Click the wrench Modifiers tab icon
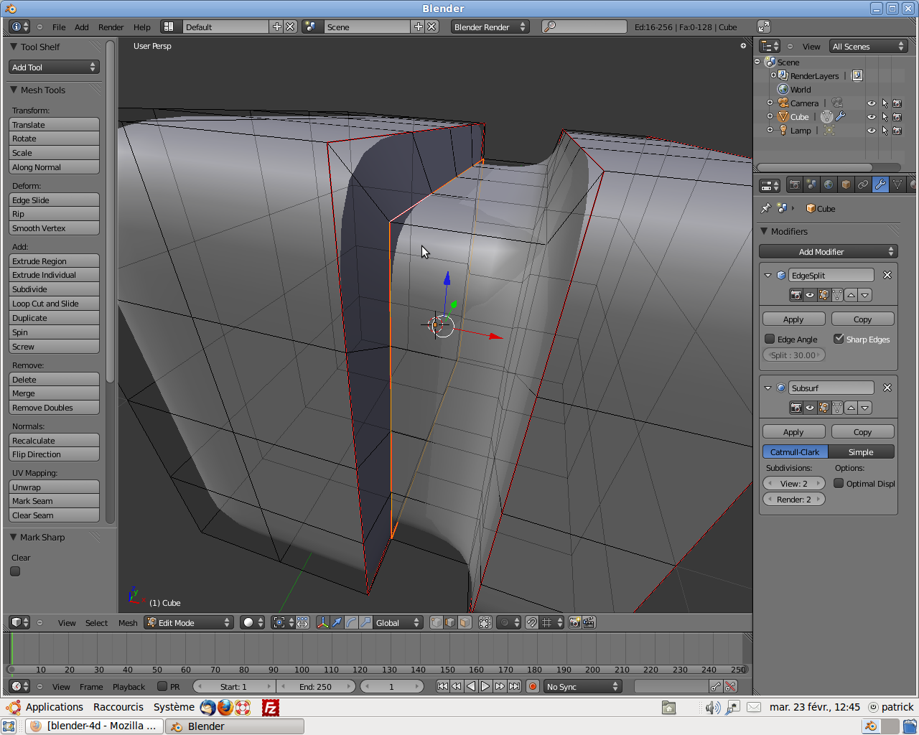The width and height of the screenshot is (919, 735). tap(880, 184)
